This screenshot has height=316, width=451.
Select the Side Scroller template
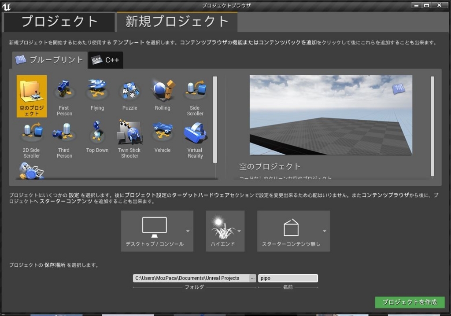pyautogui.click(x=195, y=96)
